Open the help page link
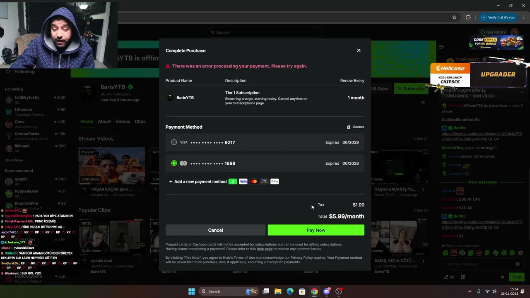The height and width of the screenshot is (298, 530). [x=265, y=249]
